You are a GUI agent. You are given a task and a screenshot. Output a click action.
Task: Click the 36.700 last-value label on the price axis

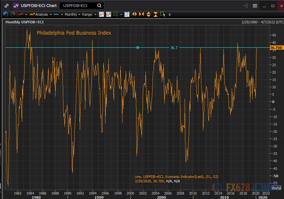click(x=276, y=48)
